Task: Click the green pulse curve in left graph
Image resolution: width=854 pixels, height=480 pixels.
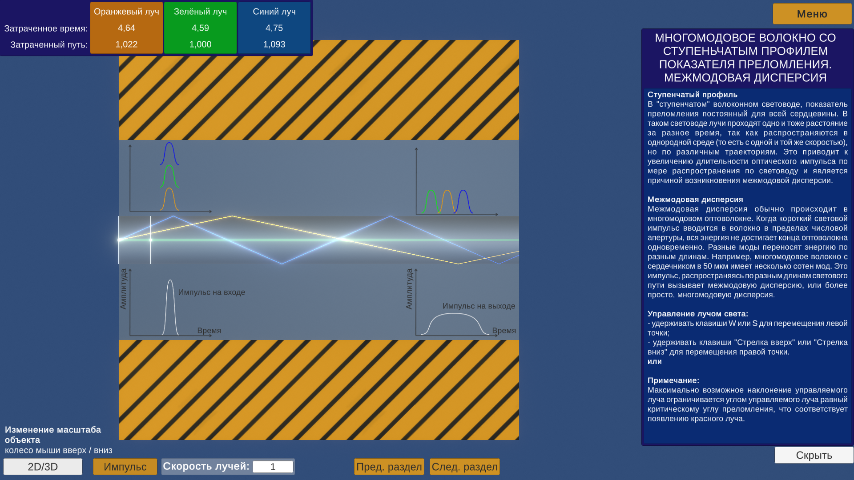Action: point(169,166)
